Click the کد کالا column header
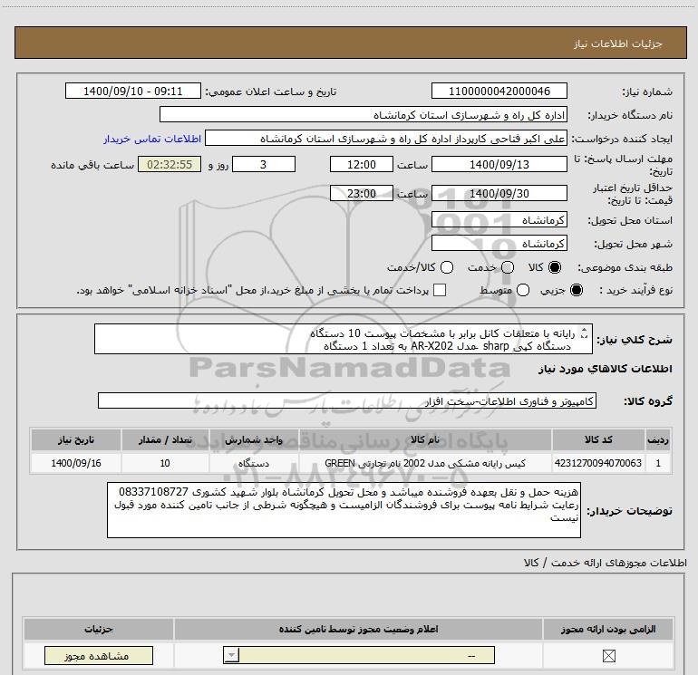The height and width of the screenshot is (675, 698). (x=598, y=439)
